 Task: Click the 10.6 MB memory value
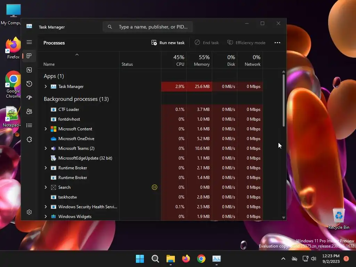click(x=202, y=148)
